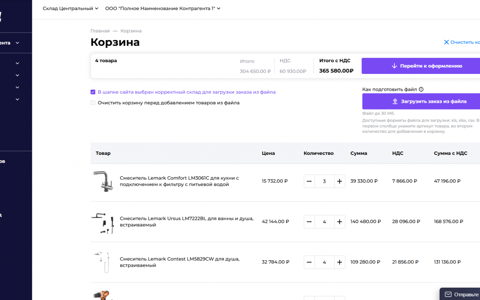Click quantity field of Lemark Comfort LM3061C
Image resolution: width=480 pixels, height=300 pixels.
click(x=324, y=181)
